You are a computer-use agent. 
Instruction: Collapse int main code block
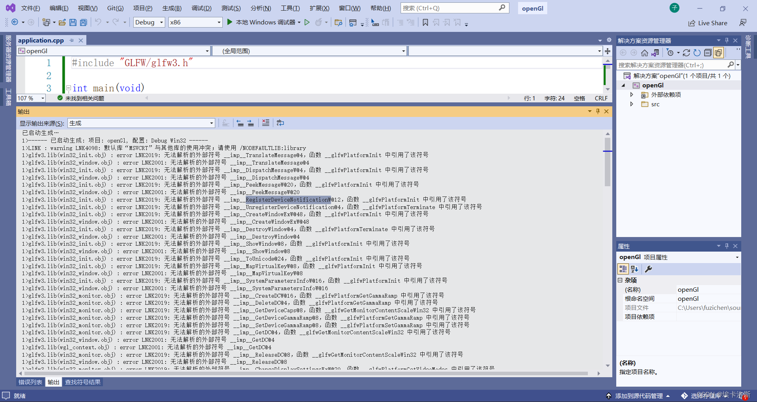(69, 88)
